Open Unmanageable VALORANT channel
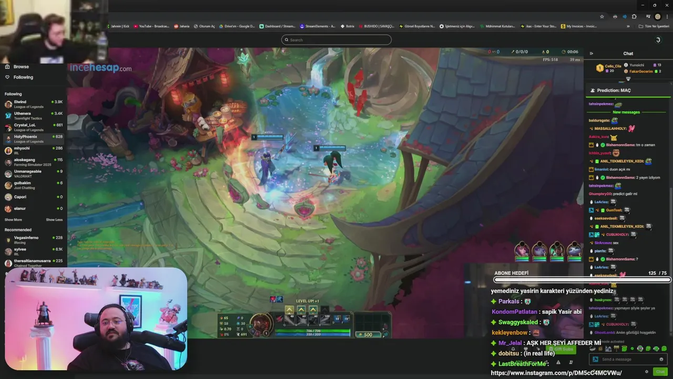The width and height of the screenshot is (673, 379). click(34, 174)
